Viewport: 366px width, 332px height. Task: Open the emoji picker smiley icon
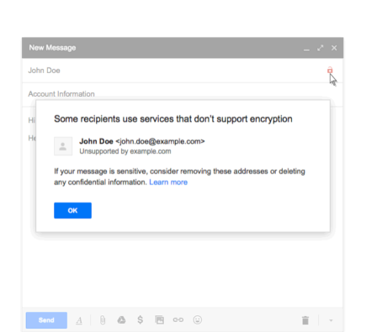tap(198, 319)
